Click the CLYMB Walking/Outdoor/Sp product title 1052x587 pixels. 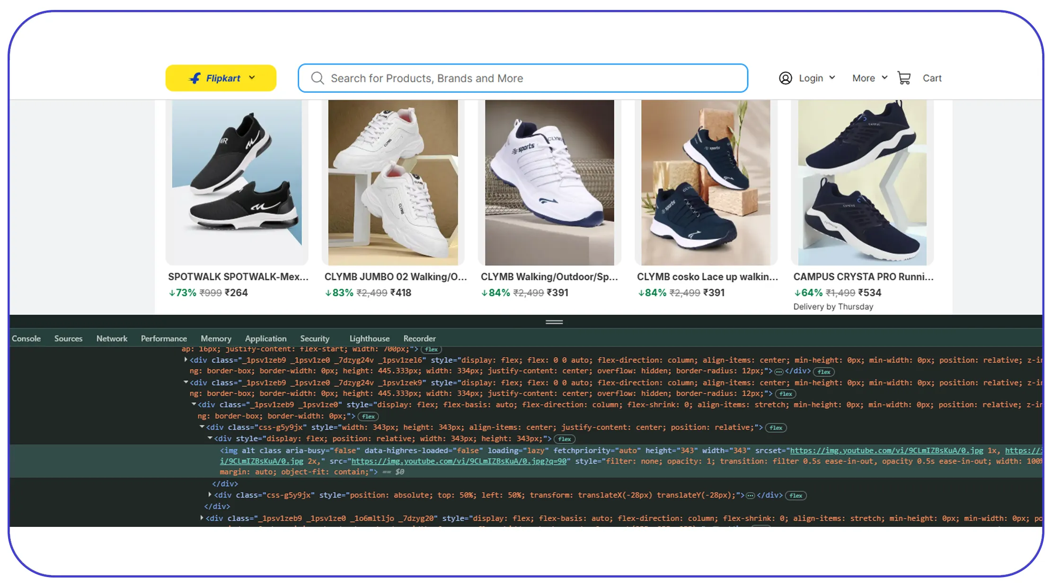(549, 277)
